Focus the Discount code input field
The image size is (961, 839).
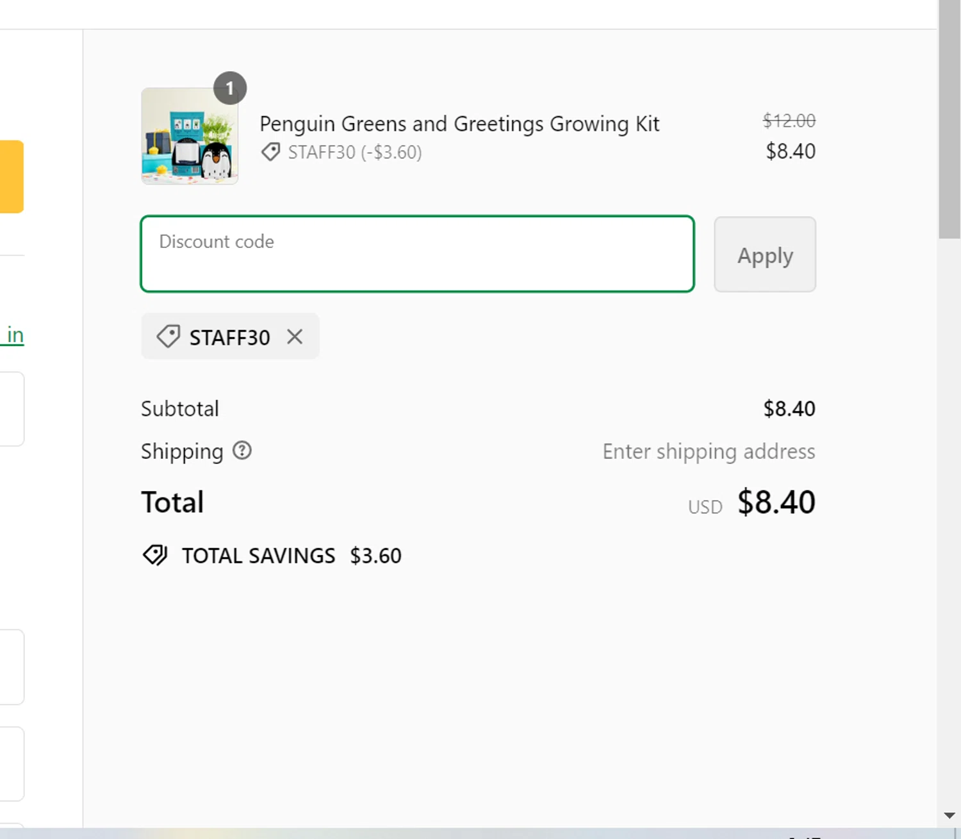417,254
